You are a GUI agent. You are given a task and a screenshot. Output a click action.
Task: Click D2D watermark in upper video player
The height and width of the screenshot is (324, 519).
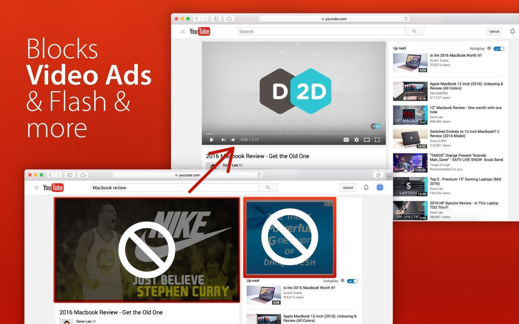pyautogui.click(x=376, y=126)
